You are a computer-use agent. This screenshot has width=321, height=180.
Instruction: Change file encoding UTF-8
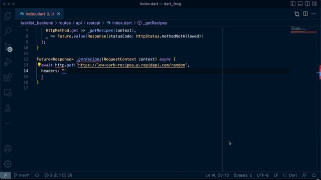pos(263,175)
